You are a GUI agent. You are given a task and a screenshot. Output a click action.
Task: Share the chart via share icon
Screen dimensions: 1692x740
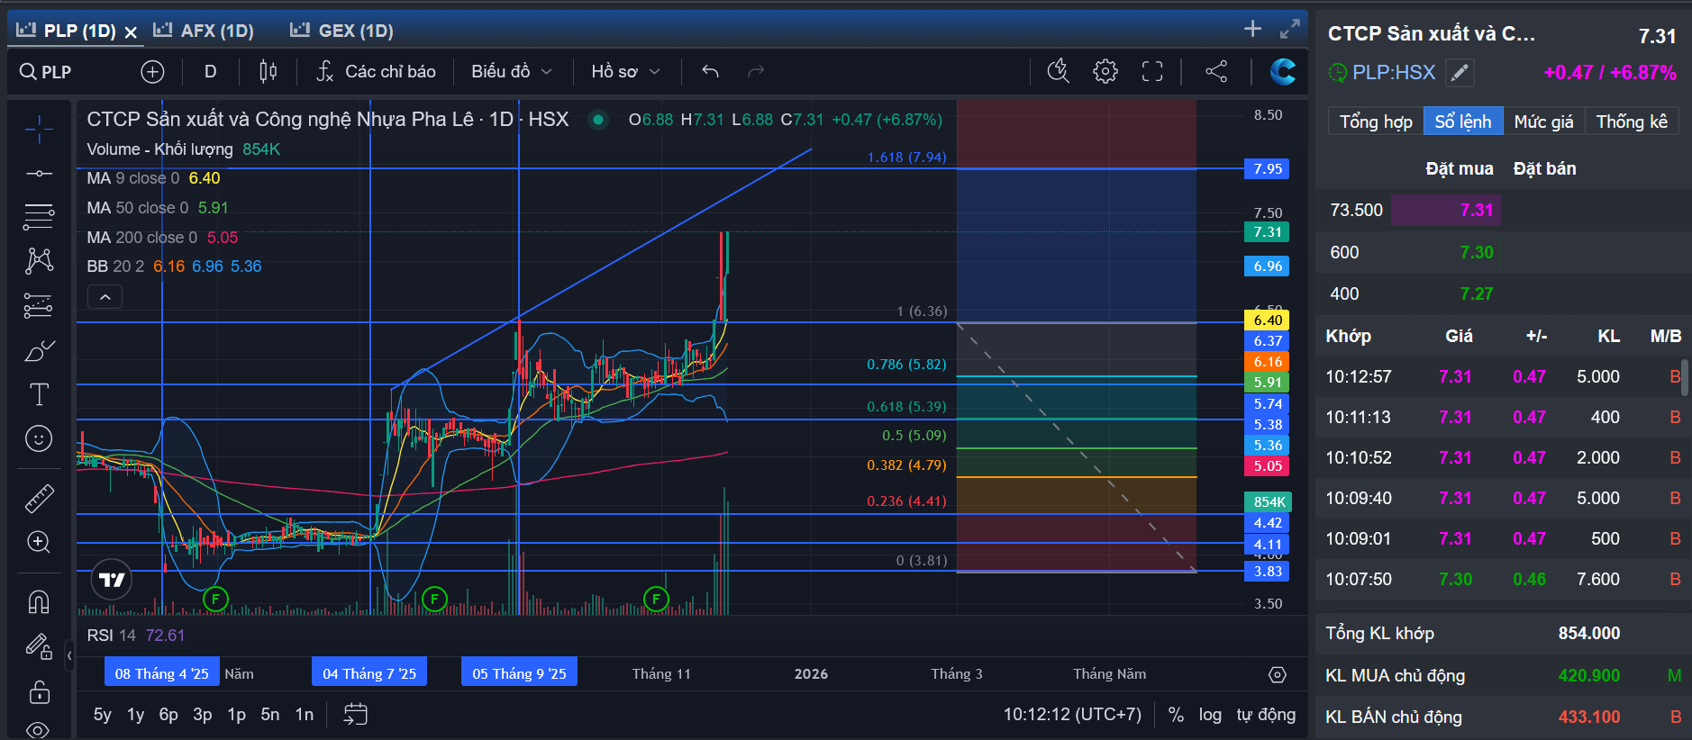pyautogui.click(x=1216, y=71)
